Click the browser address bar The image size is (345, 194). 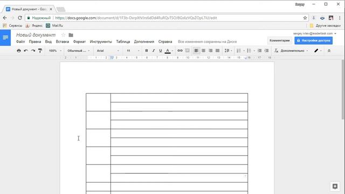[167, 18]
